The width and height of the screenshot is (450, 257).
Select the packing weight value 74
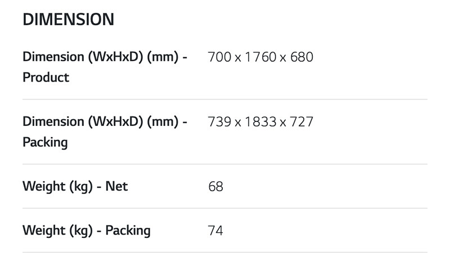coord(215,231)
